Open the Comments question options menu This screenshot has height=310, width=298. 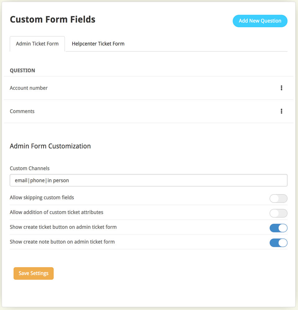[x=281, y=111]
